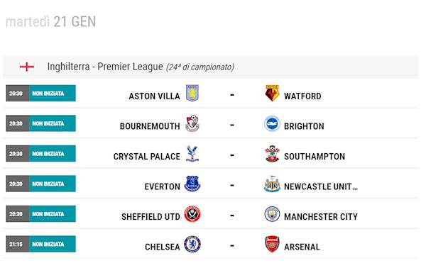Viewport: 426px width, 263px height.
Task: Select the 21:15 kickoff time box
Action: pyautogui.click(x=17, y=244)
